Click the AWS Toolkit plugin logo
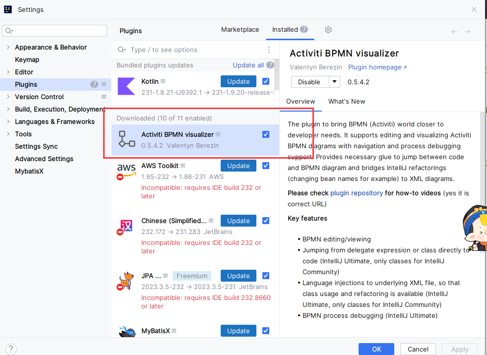This screenshot has width=487, height=355. (x=126, y=171)
